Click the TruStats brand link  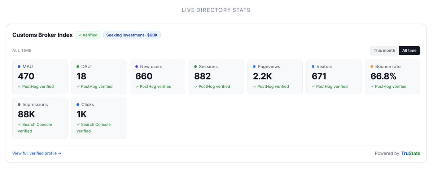click(x=411, y=153)
